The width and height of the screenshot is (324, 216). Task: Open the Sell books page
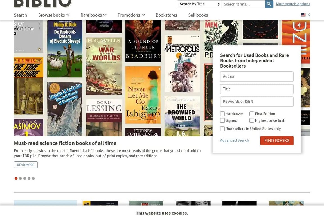click(198, 15)
